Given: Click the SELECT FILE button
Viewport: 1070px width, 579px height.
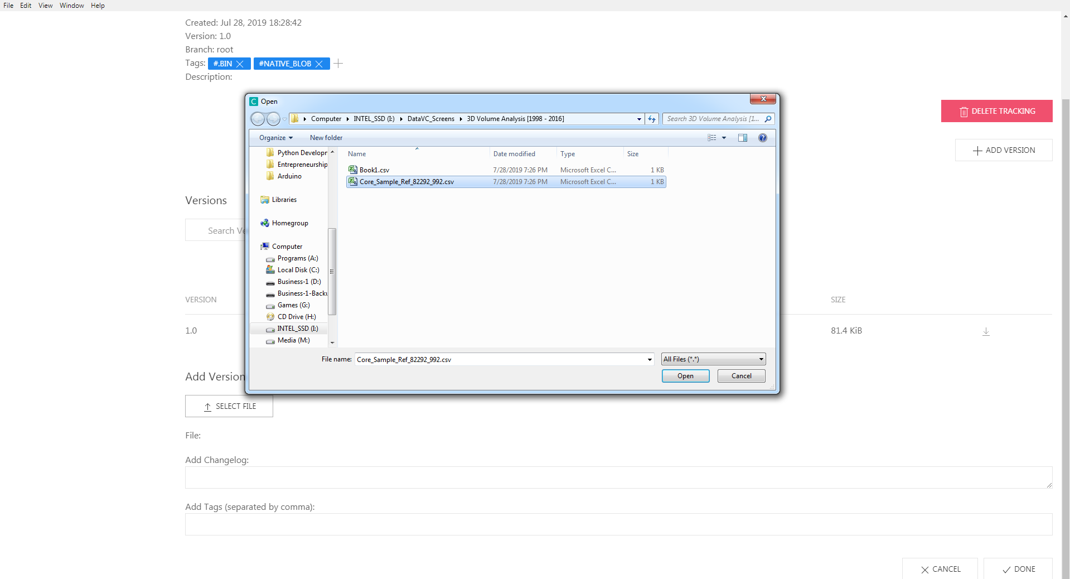Looking at the screenshot, I should pos(229,406).
